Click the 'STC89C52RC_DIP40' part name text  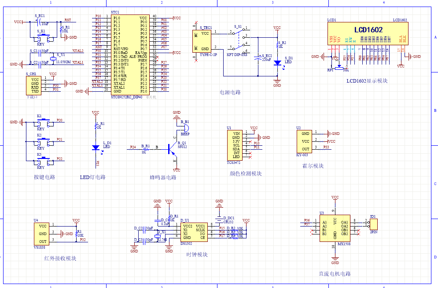point(126,97)
